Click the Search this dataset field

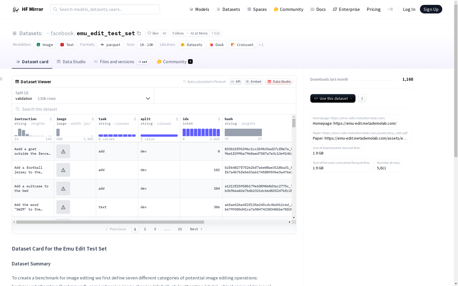coord(154,109)
